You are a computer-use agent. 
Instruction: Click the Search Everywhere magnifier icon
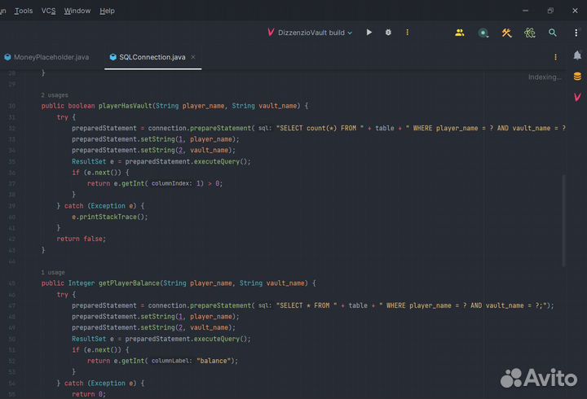pyautogui.click(x=553, y=33)
